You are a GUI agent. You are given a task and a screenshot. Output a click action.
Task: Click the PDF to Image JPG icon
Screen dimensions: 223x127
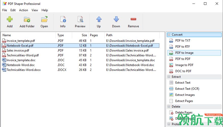[171, 53]
